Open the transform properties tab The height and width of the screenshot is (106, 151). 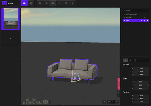click(x=126, y=60)
